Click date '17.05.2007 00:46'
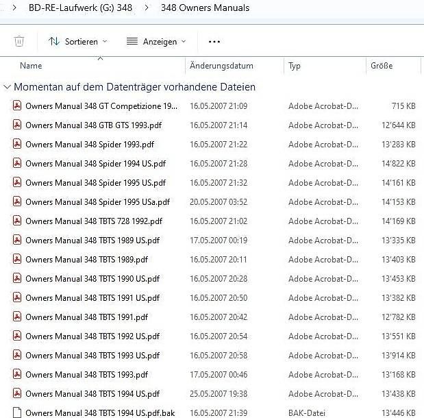 click(219, 374)
